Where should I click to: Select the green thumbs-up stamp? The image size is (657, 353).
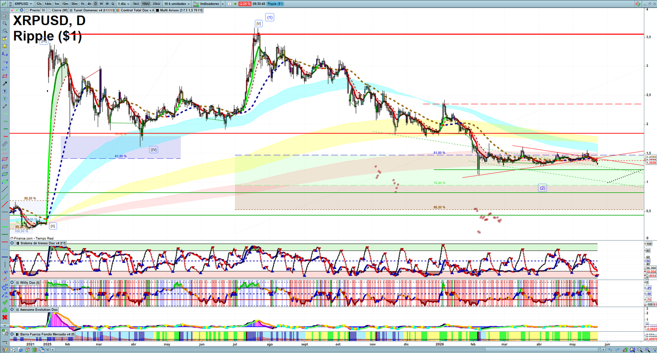5,310
